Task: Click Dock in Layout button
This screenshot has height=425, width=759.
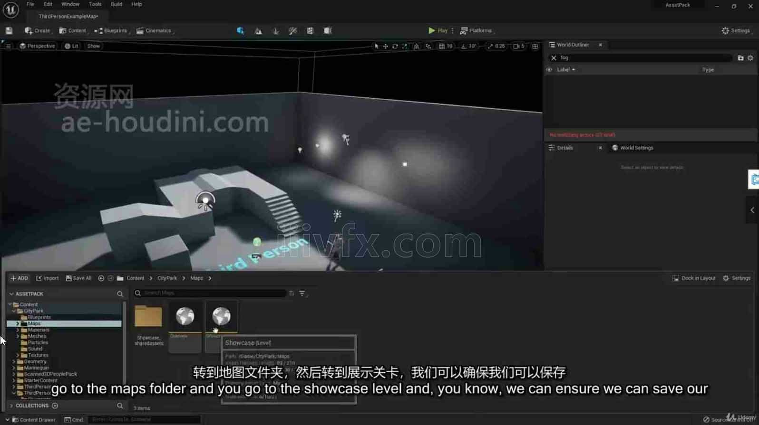Action: tap(694, 278)
